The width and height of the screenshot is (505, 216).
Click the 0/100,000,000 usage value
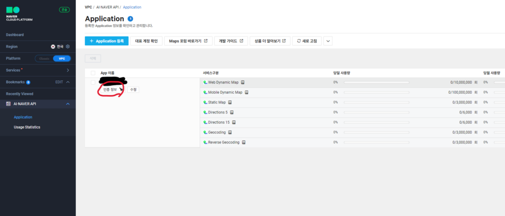tap(460, 92)
